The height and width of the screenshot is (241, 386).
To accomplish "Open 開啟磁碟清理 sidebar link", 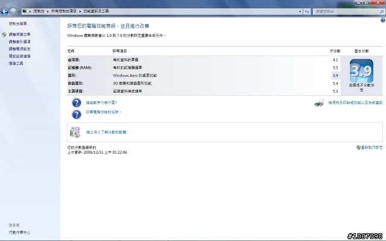I will (x=20, y=56).
